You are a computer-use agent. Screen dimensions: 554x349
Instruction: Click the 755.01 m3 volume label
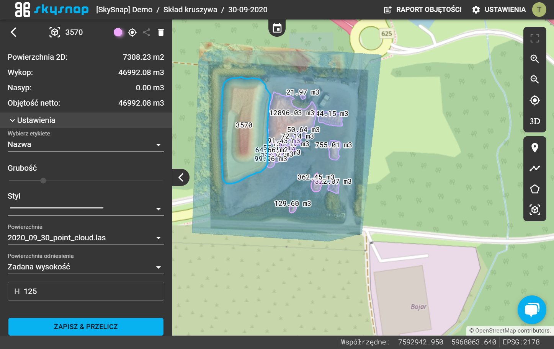pos(333,145)
